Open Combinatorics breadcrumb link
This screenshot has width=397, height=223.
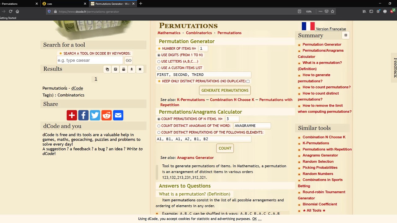pyautogui.click(x=199, y=33)
